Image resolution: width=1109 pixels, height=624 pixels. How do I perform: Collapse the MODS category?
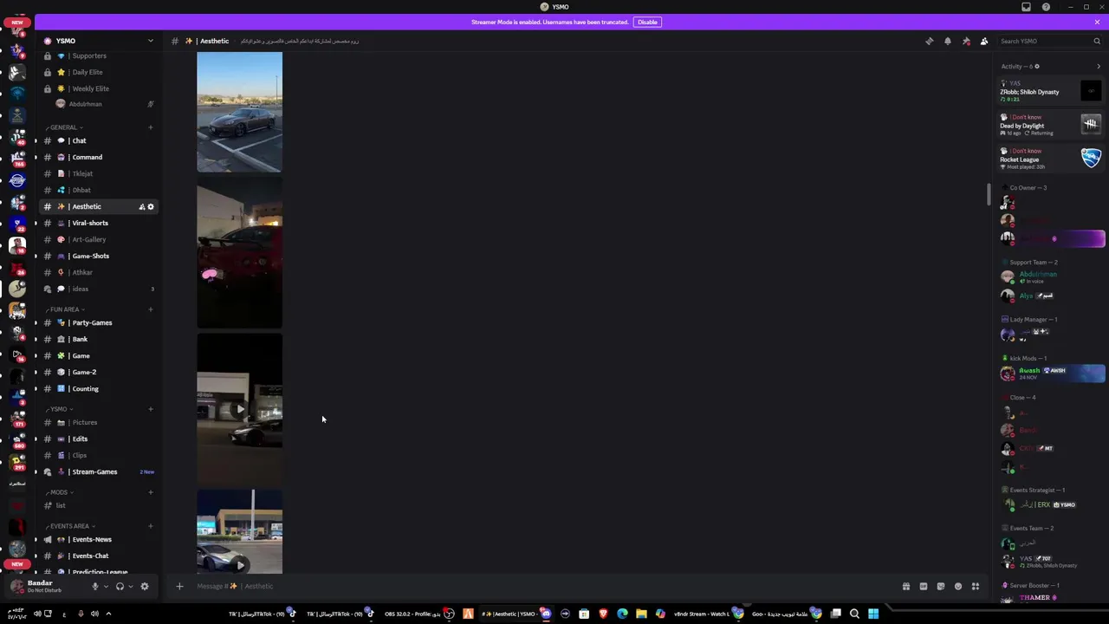coord(59,492)
